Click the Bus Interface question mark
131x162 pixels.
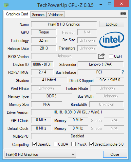click(x=123, y=72)
